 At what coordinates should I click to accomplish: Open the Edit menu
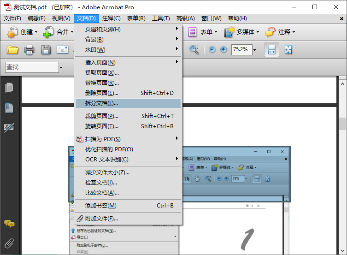click(36, 18)
